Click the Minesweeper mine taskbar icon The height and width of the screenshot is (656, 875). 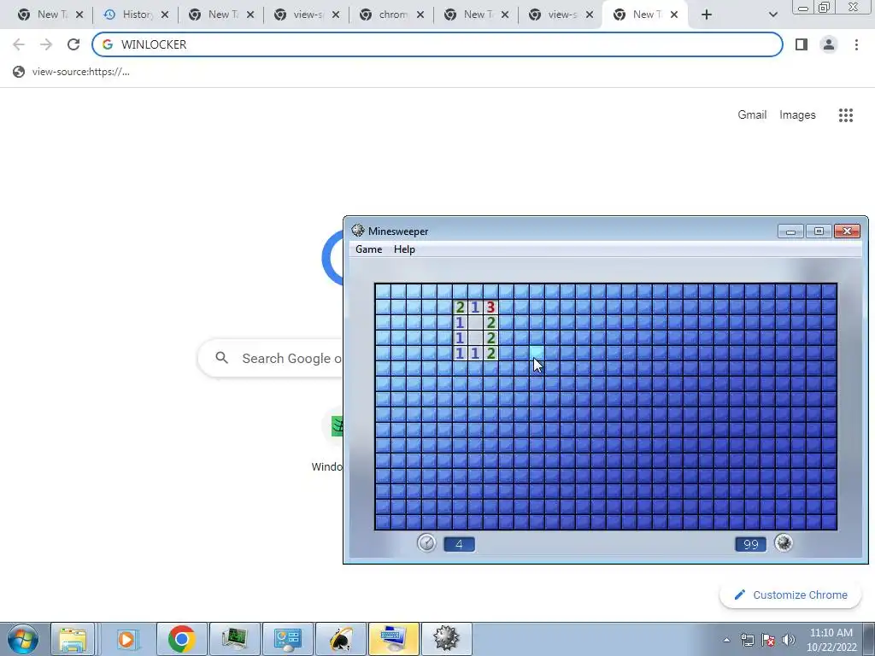446,639
